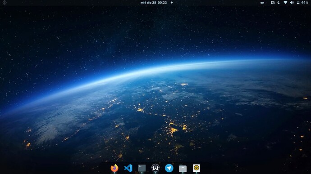Click the running indicator under Files icon

click(x=183, y=173)
